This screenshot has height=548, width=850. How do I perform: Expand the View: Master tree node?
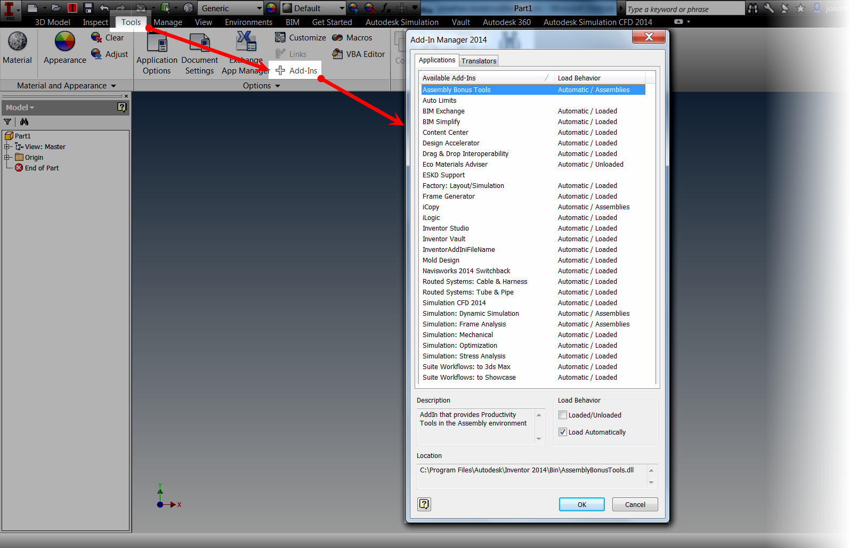coord(7,146)
